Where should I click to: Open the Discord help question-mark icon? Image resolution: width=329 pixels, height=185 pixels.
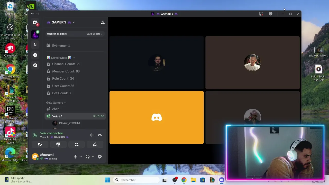270,14
